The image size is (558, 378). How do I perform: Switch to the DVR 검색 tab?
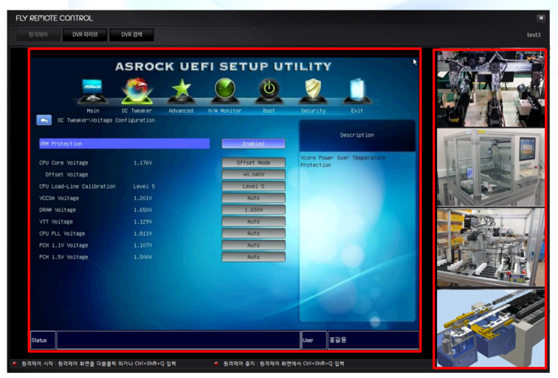[131, 35]
